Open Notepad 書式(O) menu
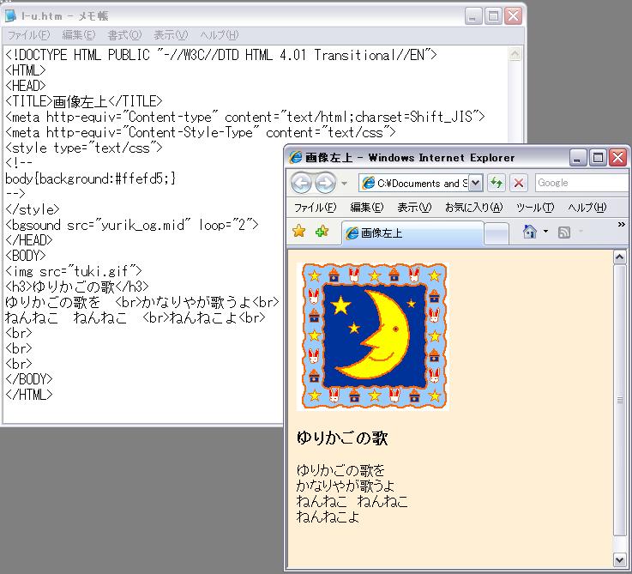This screenshot has width=632, height=574. 125,35
